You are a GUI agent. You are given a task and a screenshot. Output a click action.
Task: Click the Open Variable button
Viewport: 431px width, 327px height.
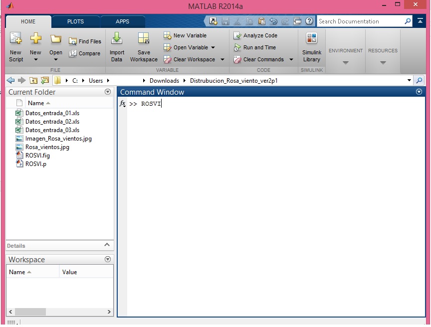(x=186, y=47)
